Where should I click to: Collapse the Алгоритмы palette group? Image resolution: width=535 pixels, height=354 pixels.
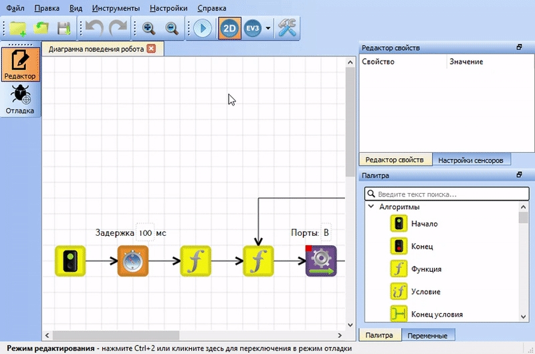[x=371, y=207]
